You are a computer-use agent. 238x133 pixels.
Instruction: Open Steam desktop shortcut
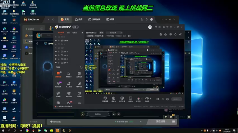14,110
